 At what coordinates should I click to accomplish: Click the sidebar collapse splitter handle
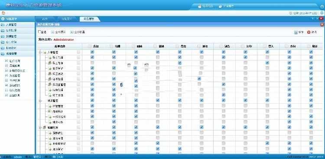coord(35,74)
